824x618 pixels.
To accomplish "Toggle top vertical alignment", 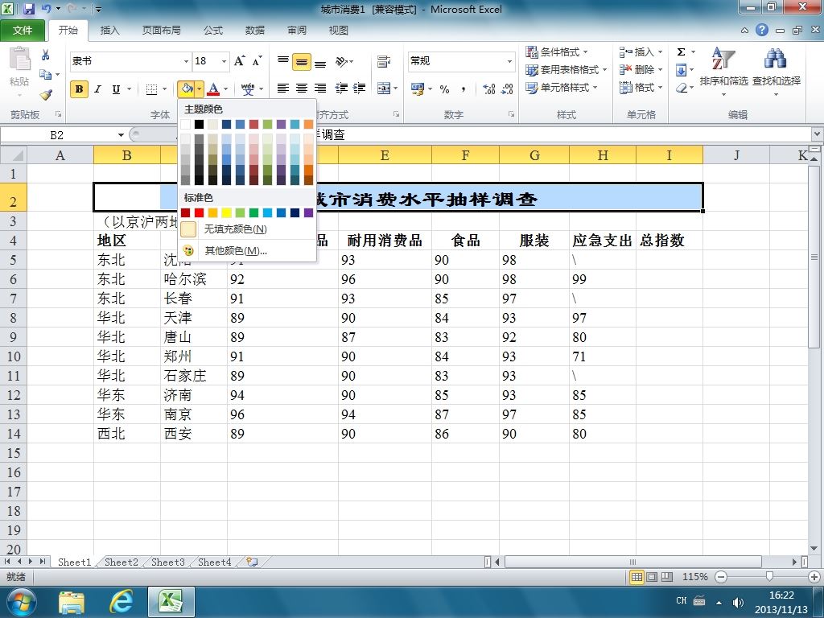I will [x=282, y=61].
